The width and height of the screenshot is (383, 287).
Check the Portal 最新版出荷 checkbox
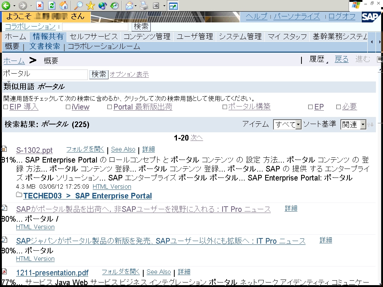(110, 107)
